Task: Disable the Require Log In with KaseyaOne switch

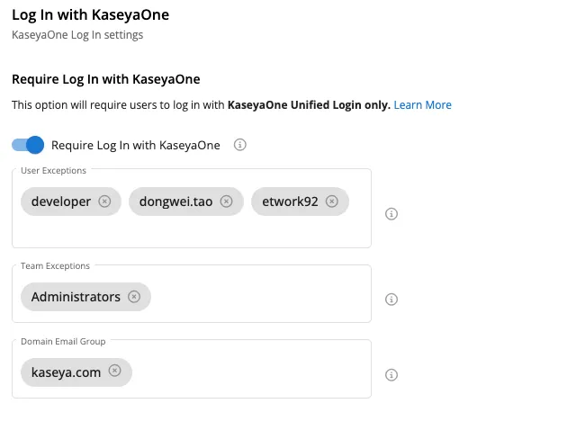Action: click(x=28, y=145)
